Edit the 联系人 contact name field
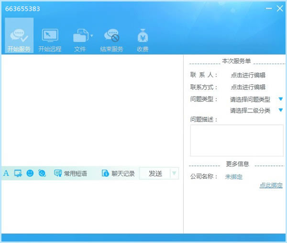This screenshot has width=287, height=243. (x=248, y=75)
